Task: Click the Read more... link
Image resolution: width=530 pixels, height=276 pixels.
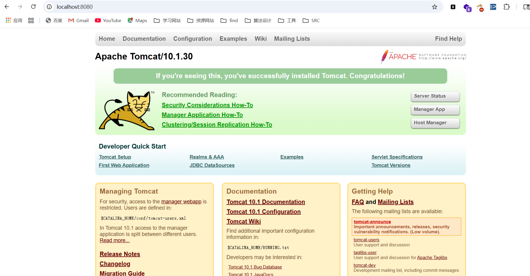Action: pos(114,240)
